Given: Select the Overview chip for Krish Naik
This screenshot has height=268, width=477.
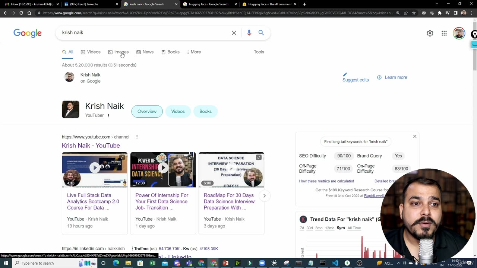Looking at the screenshot, I should (x=147, y=111).
